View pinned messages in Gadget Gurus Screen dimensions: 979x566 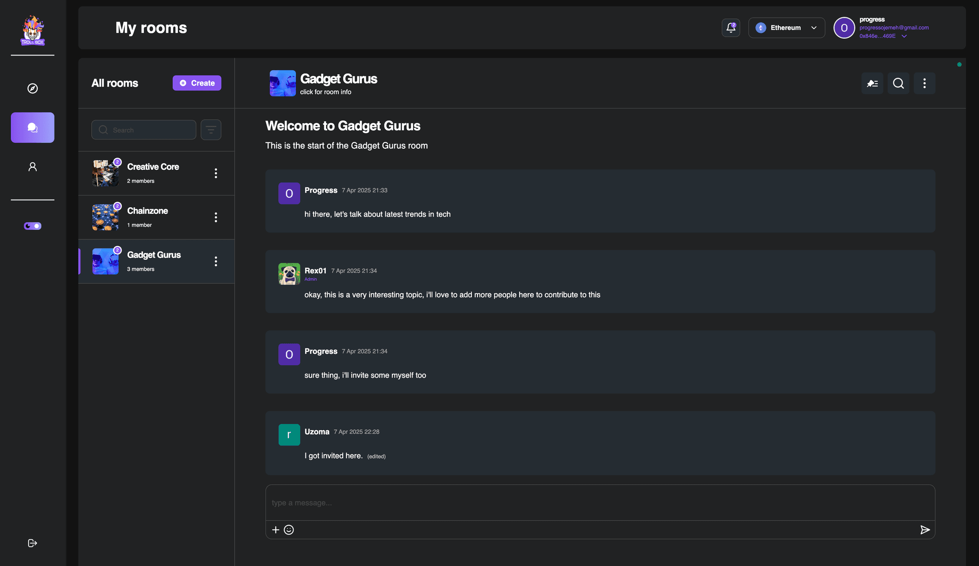click(872, 83)
